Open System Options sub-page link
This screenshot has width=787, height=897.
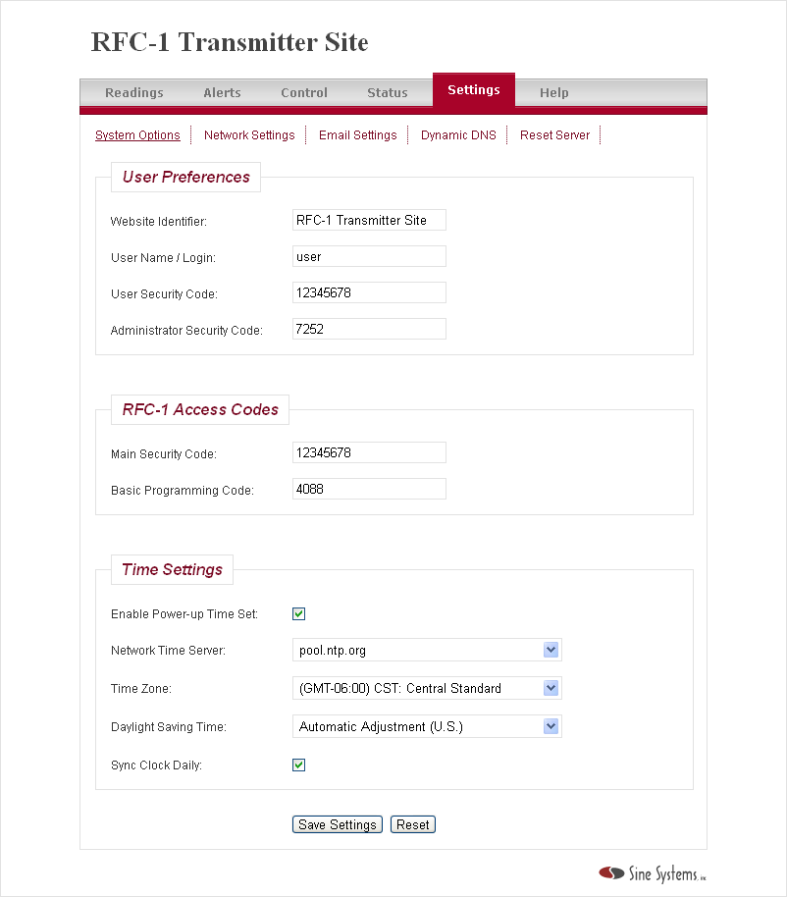137,135
